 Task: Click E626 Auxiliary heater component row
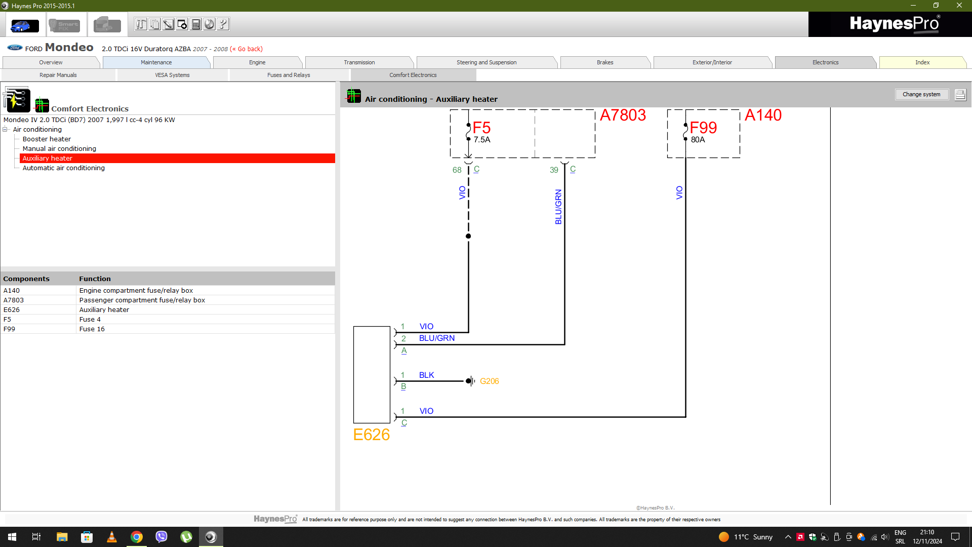(168, 309)
